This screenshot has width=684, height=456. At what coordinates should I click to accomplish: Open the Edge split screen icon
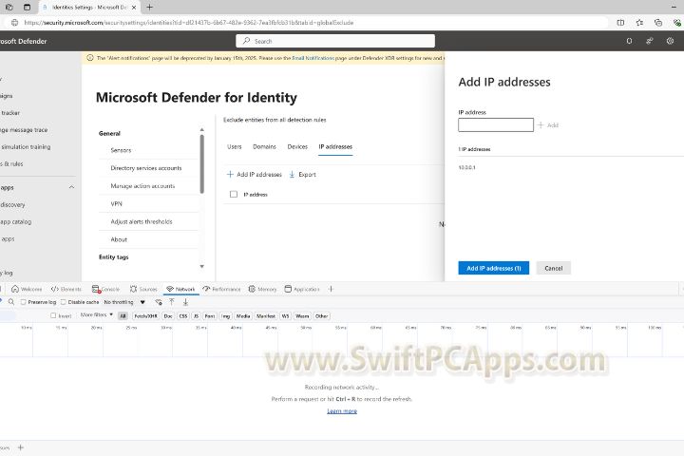point(620,22)
